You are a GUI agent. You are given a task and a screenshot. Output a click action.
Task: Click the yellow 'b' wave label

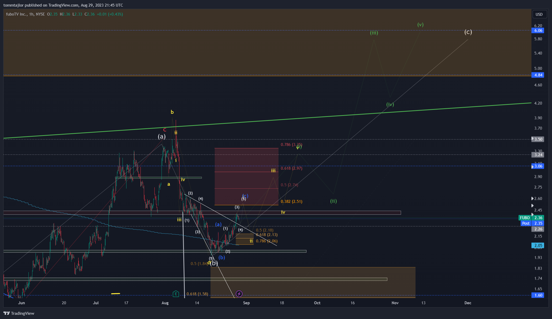[x=172, y=112]
